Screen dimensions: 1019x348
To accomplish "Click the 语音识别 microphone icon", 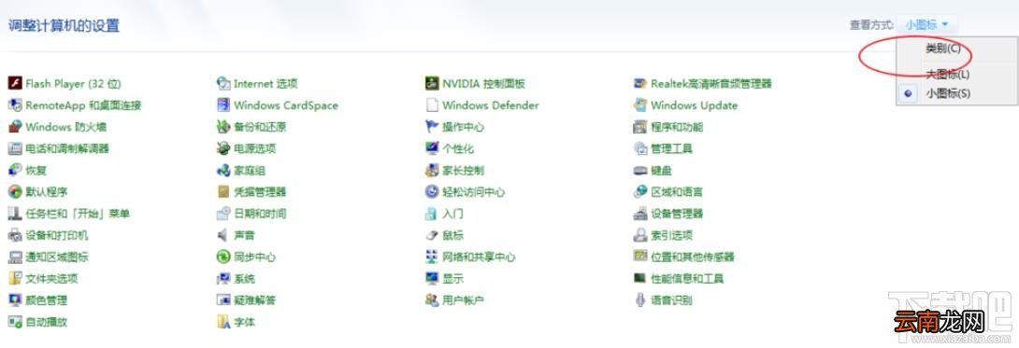I will coord(640,300).
